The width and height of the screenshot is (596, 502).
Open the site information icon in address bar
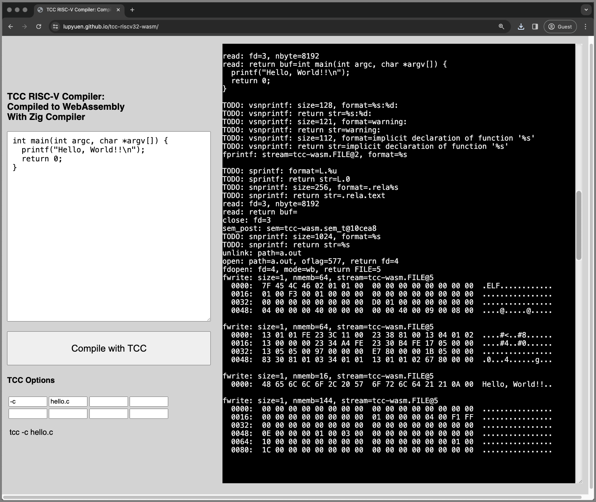[x=55, y=27]
